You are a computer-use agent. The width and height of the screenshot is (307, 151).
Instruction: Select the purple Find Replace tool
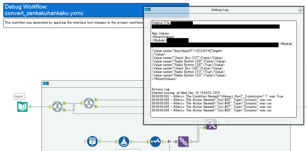(211, 124)
